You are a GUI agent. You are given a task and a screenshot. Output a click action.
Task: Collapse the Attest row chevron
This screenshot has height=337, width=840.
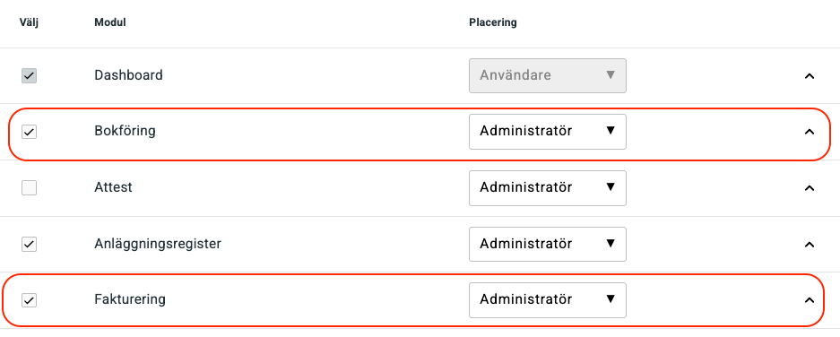810,187
